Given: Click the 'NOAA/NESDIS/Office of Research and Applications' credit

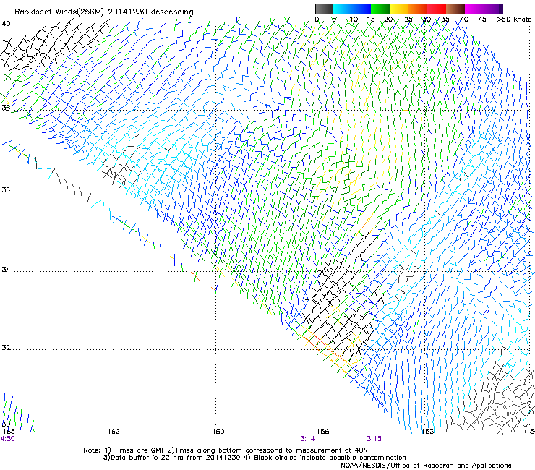Looking at the screenshot, I should click(x=426, y=465).
